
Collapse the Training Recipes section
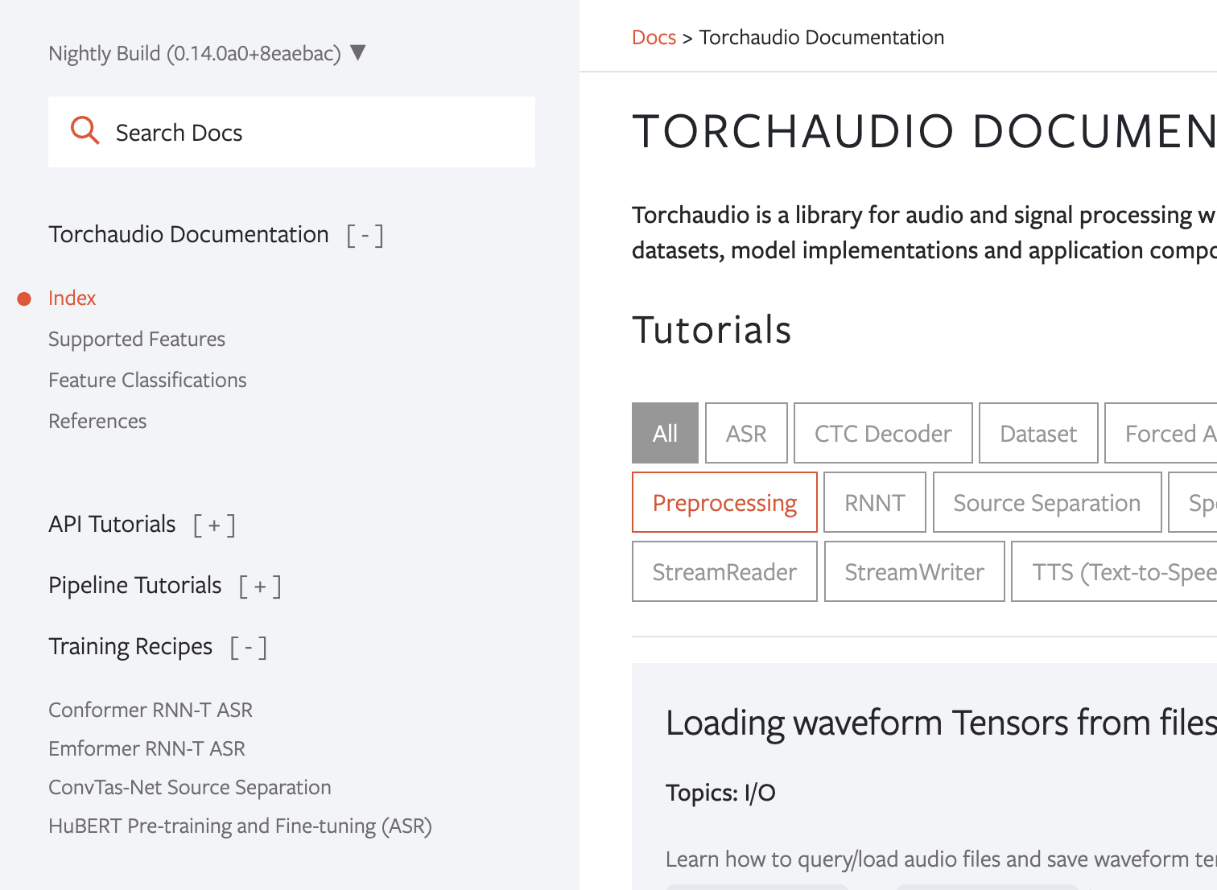pyautogui.click(x=248, y=647)
